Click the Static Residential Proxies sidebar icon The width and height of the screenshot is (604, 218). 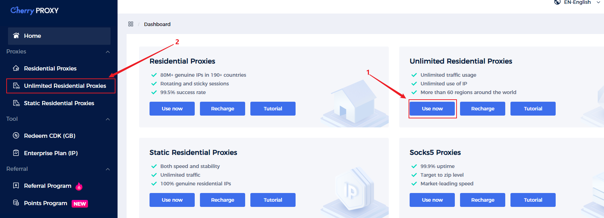tap(16, 103)
